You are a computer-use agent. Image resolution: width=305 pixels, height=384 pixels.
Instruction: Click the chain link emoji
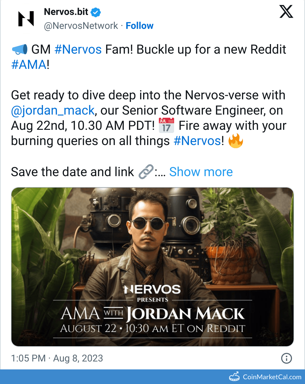coord(146,172)
